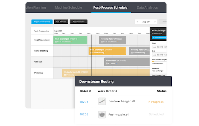Click calendar icon in Fuel Nozzle CT Scan block
This screenshot has height=126, width=199.
pos(107,64)
